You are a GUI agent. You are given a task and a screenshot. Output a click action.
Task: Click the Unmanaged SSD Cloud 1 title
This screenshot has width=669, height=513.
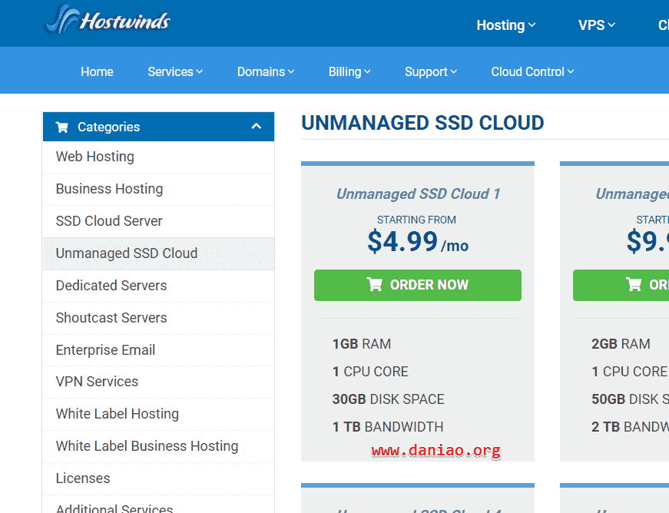pyautogui.click(x=418, y=194)
